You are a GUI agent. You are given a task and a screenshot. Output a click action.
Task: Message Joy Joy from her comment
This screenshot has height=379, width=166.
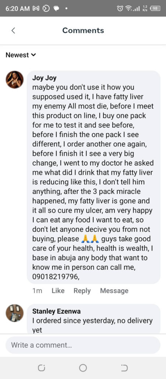pos(114,291)
